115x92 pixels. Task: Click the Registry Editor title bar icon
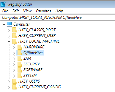(3, 4)
